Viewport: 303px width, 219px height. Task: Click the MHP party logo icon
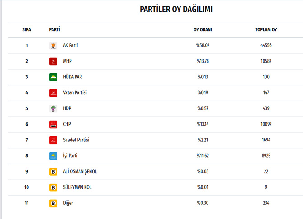53,61
